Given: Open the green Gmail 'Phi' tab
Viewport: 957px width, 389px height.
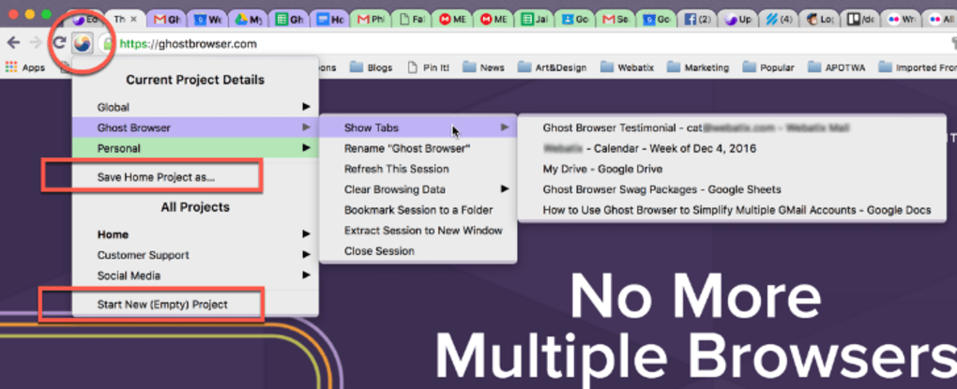Looking at the screenshot, I should (x=372, y=20).
